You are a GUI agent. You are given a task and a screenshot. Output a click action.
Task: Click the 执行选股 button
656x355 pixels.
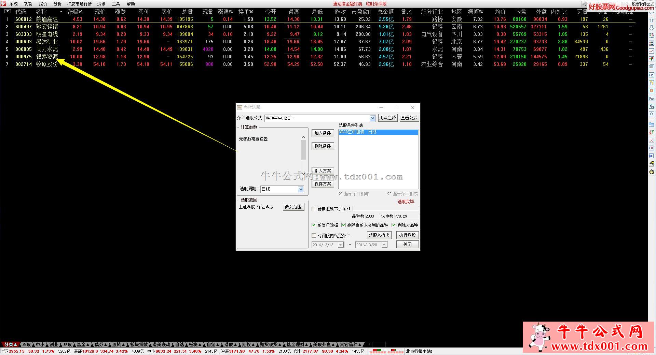click(407, 235)
